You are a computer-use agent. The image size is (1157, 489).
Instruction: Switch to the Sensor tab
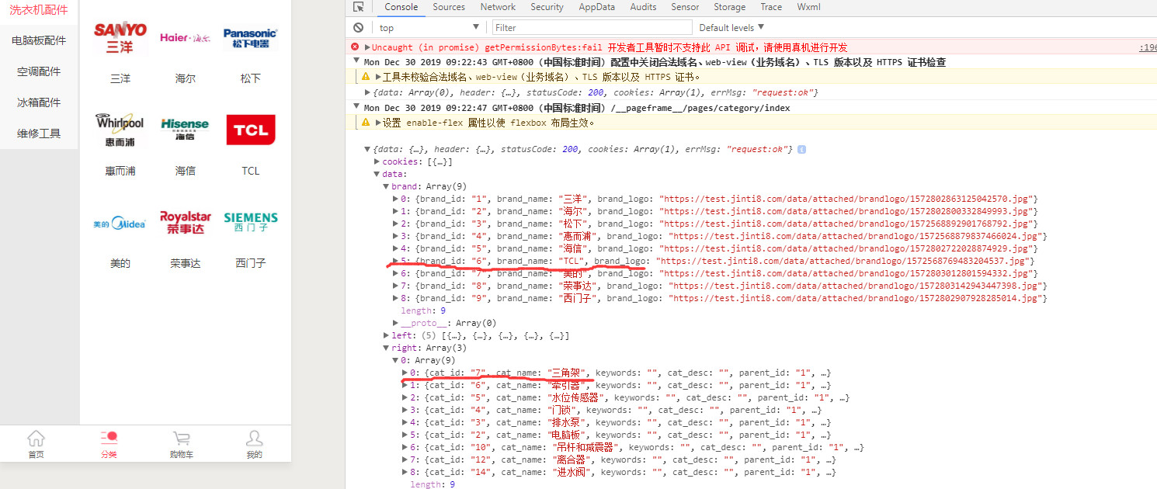[685, 7]
